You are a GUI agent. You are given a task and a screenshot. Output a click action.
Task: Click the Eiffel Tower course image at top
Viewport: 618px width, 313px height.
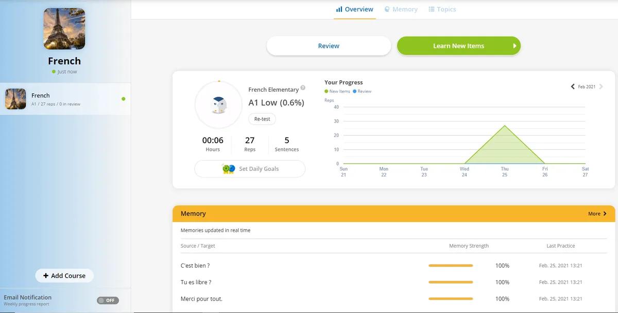(x=64, y=28)
